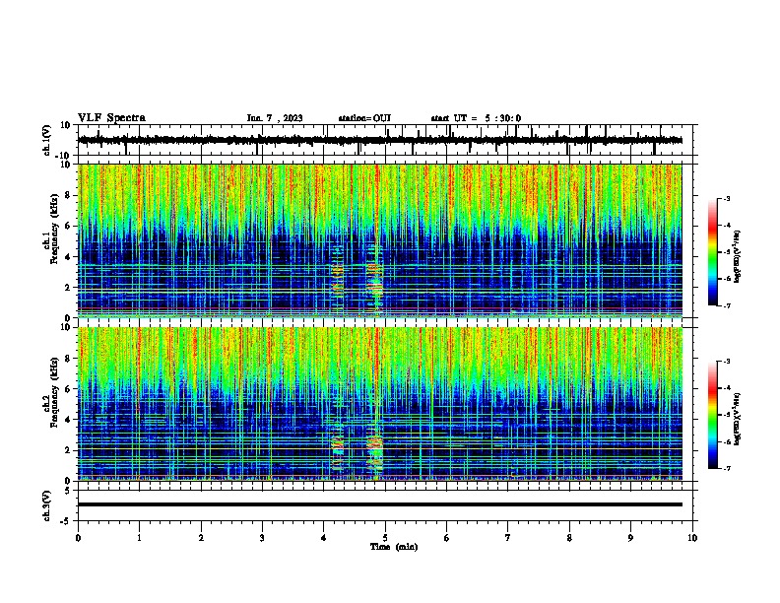Click the ch.2 spectrogram color scale bar
Image resolution: width=780 pixels, height=603 pixels.
712,415
